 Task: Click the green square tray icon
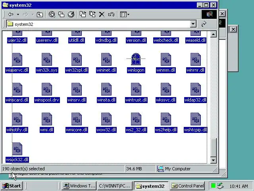[213, 186]
